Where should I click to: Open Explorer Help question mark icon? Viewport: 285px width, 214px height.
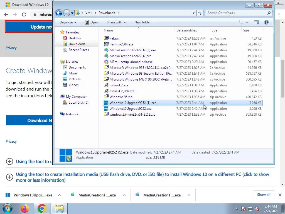(266, 22)
